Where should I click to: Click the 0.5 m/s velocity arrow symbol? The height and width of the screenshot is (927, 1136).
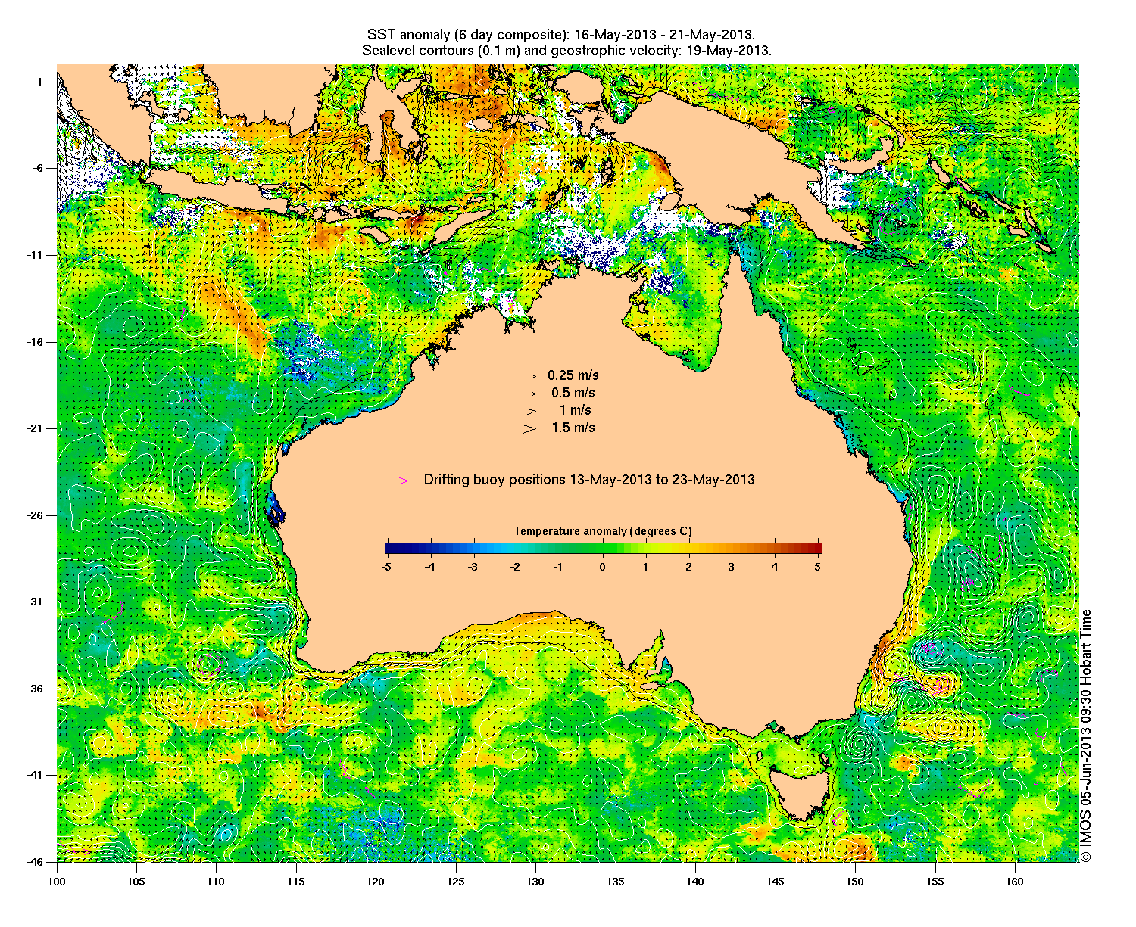point(533,394)
